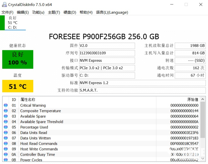The height and width of the screenshot is (164, 208).
Task: Select the Data Units Written attribute name
Action: pos(36,138)
